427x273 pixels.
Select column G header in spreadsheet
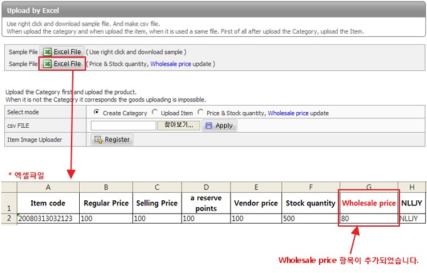coord(368,187)
